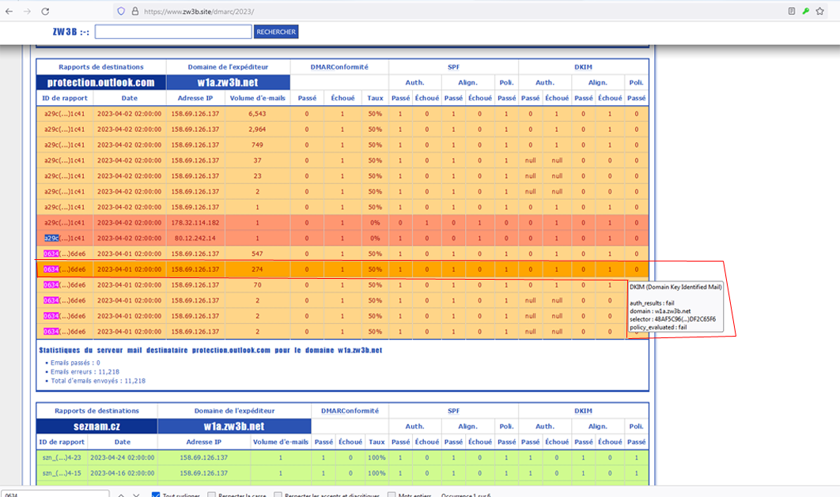Click the protection.outlook.com destination header
This screenshot has height=497, width=840.
(x=100, y=82)
